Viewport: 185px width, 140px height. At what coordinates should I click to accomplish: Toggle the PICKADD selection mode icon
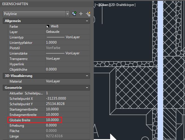[75, 14]
